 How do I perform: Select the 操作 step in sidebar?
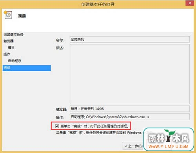[x=7, y=54]
